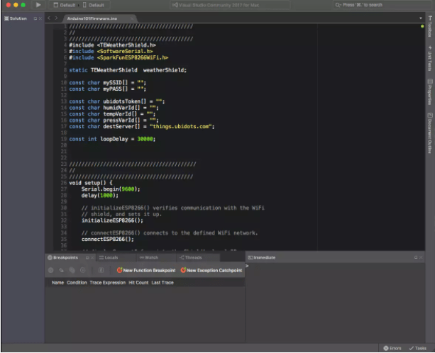The height and width of the screenshot is (353, 435).
Task: Open the Default build configuration selector
Action: pos(67,5)
